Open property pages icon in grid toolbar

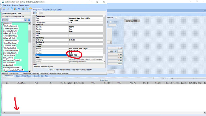point(41,13)
